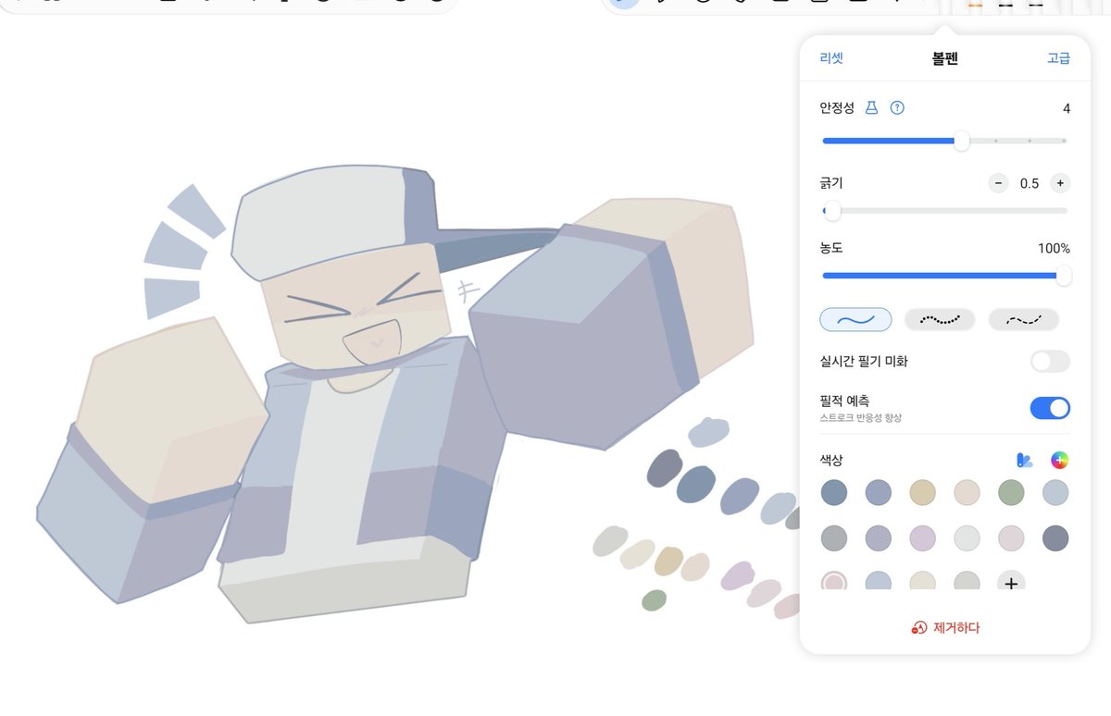Select the dotted stroke style
This screenshot has height=716, width=1111.
pos(940,319)
